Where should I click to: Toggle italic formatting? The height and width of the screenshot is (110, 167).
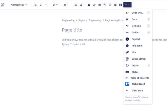coord(41,5)
